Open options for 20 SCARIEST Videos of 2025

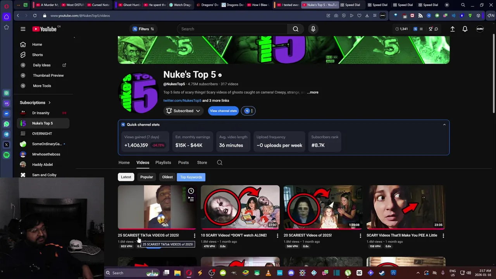(x=360, y=236)
